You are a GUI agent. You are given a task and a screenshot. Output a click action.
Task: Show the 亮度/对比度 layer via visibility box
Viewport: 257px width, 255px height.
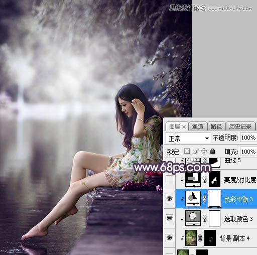coord(169,179)
